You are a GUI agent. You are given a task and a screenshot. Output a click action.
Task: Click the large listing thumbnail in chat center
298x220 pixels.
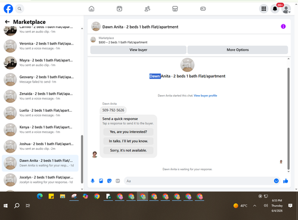tap(187, 65)
